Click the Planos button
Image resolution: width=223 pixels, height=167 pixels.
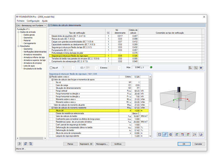(70, 144)
